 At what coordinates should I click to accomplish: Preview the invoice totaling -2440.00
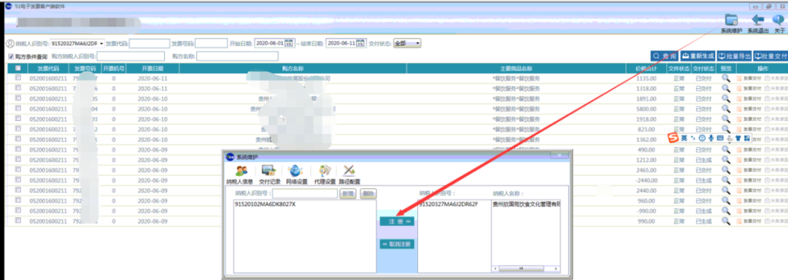[726, 180]
